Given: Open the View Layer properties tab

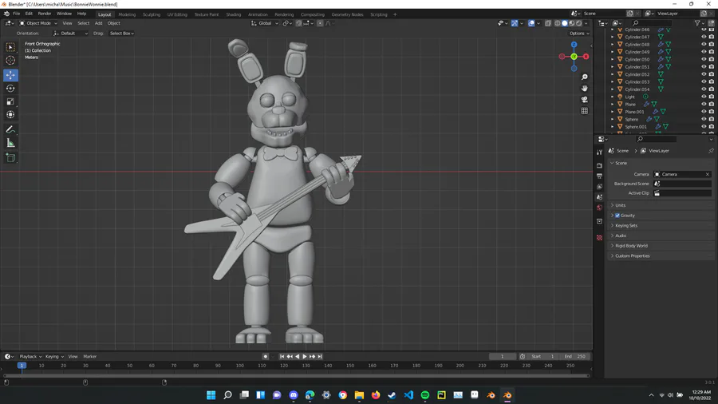Looking at the screenshot, I should 599,186.
